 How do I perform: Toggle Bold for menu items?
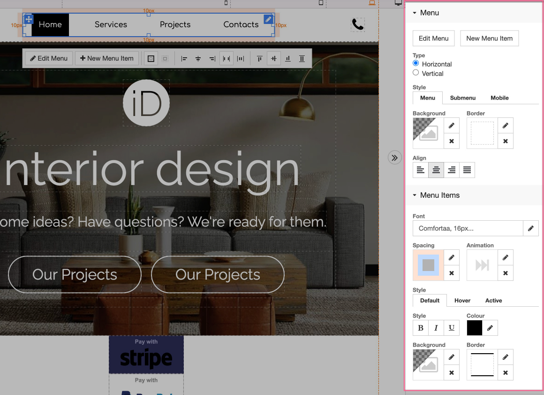421,328
